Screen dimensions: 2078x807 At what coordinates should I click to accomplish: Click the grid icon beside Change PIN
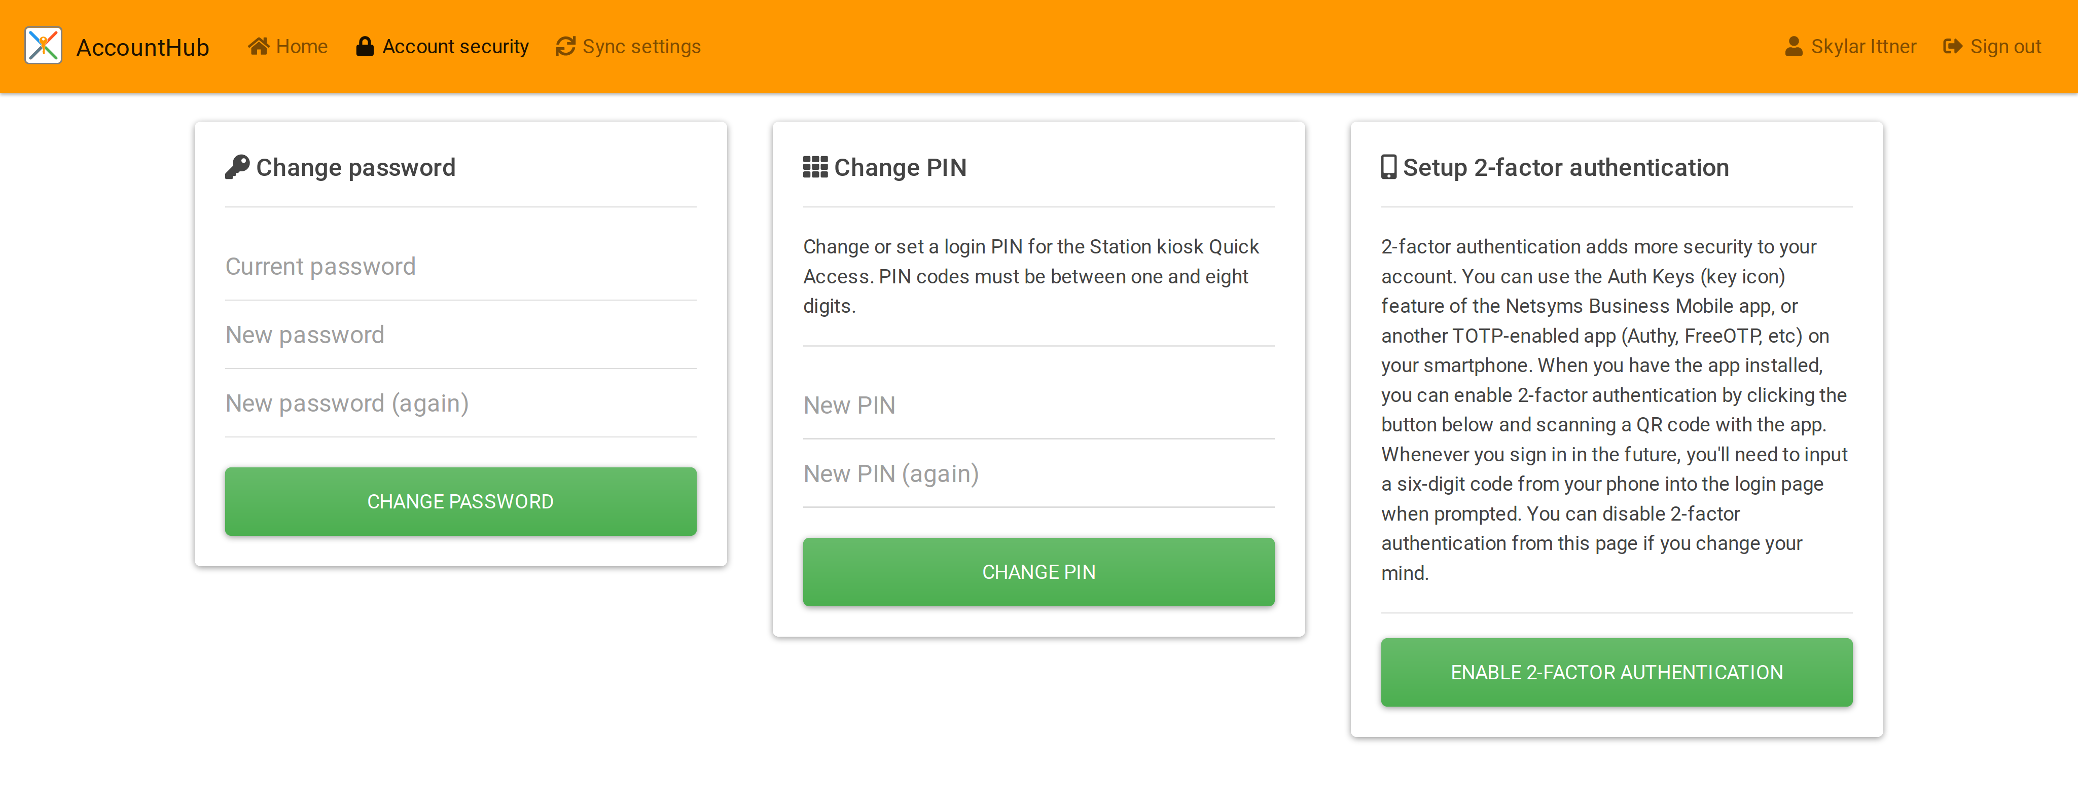point(815,167)
